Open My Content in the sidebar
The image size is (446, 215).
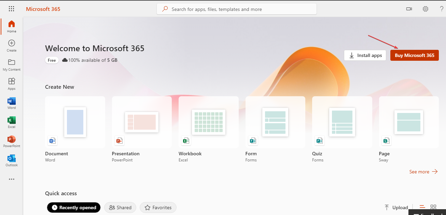[11, 64]
